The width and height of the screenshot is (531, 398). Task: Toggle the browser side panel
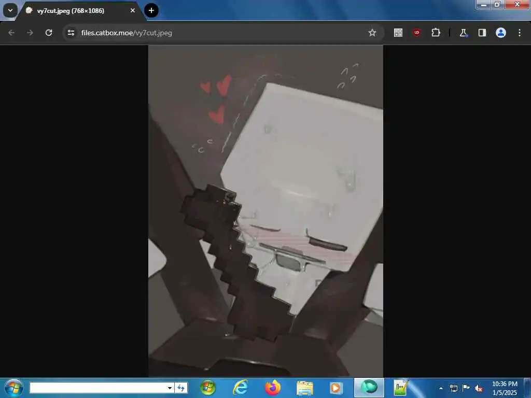[x=482, y=33]
